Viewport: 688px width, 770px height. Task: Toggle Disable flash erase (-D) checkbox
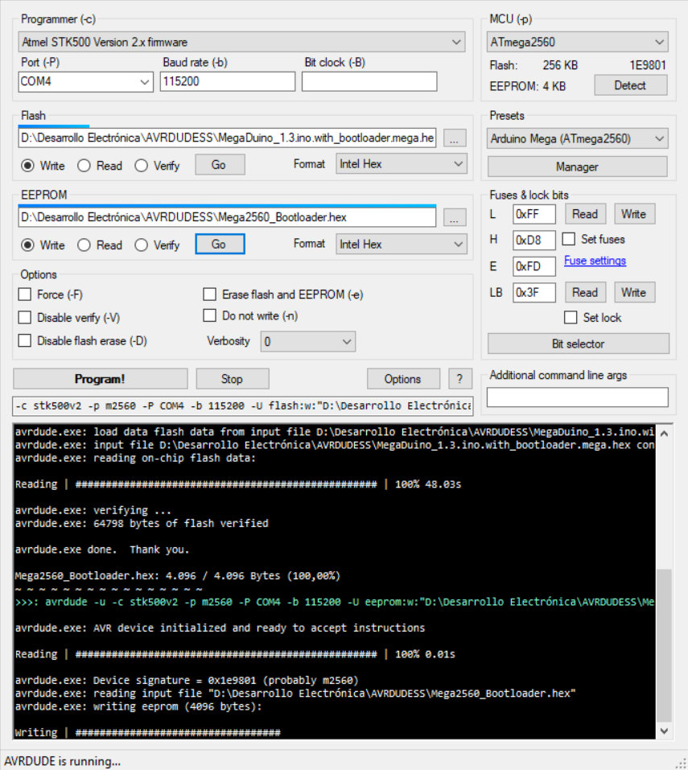[25, 341]
